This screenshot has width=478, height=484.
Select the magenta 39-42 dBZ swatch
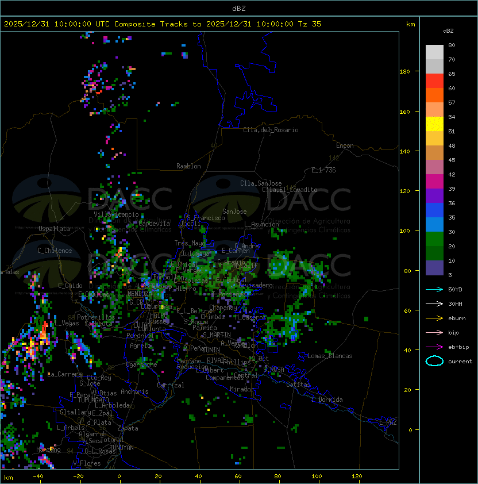pos(434,182)
